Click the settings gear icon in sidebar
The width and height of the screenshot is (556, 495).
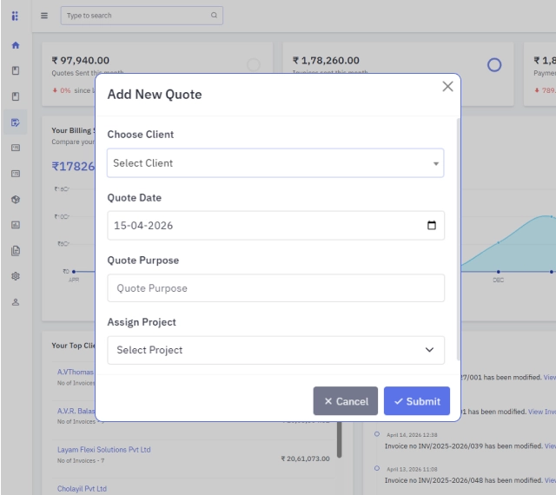tap(16, 276)
